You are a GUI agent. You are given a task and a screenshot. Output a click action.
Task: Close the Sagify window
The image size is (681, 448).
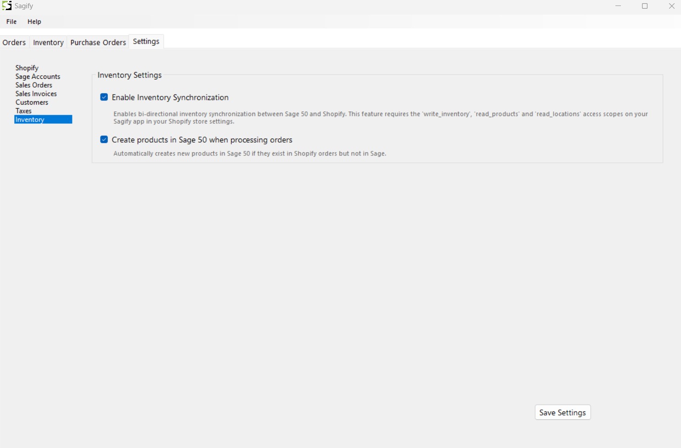coord(671,6)
